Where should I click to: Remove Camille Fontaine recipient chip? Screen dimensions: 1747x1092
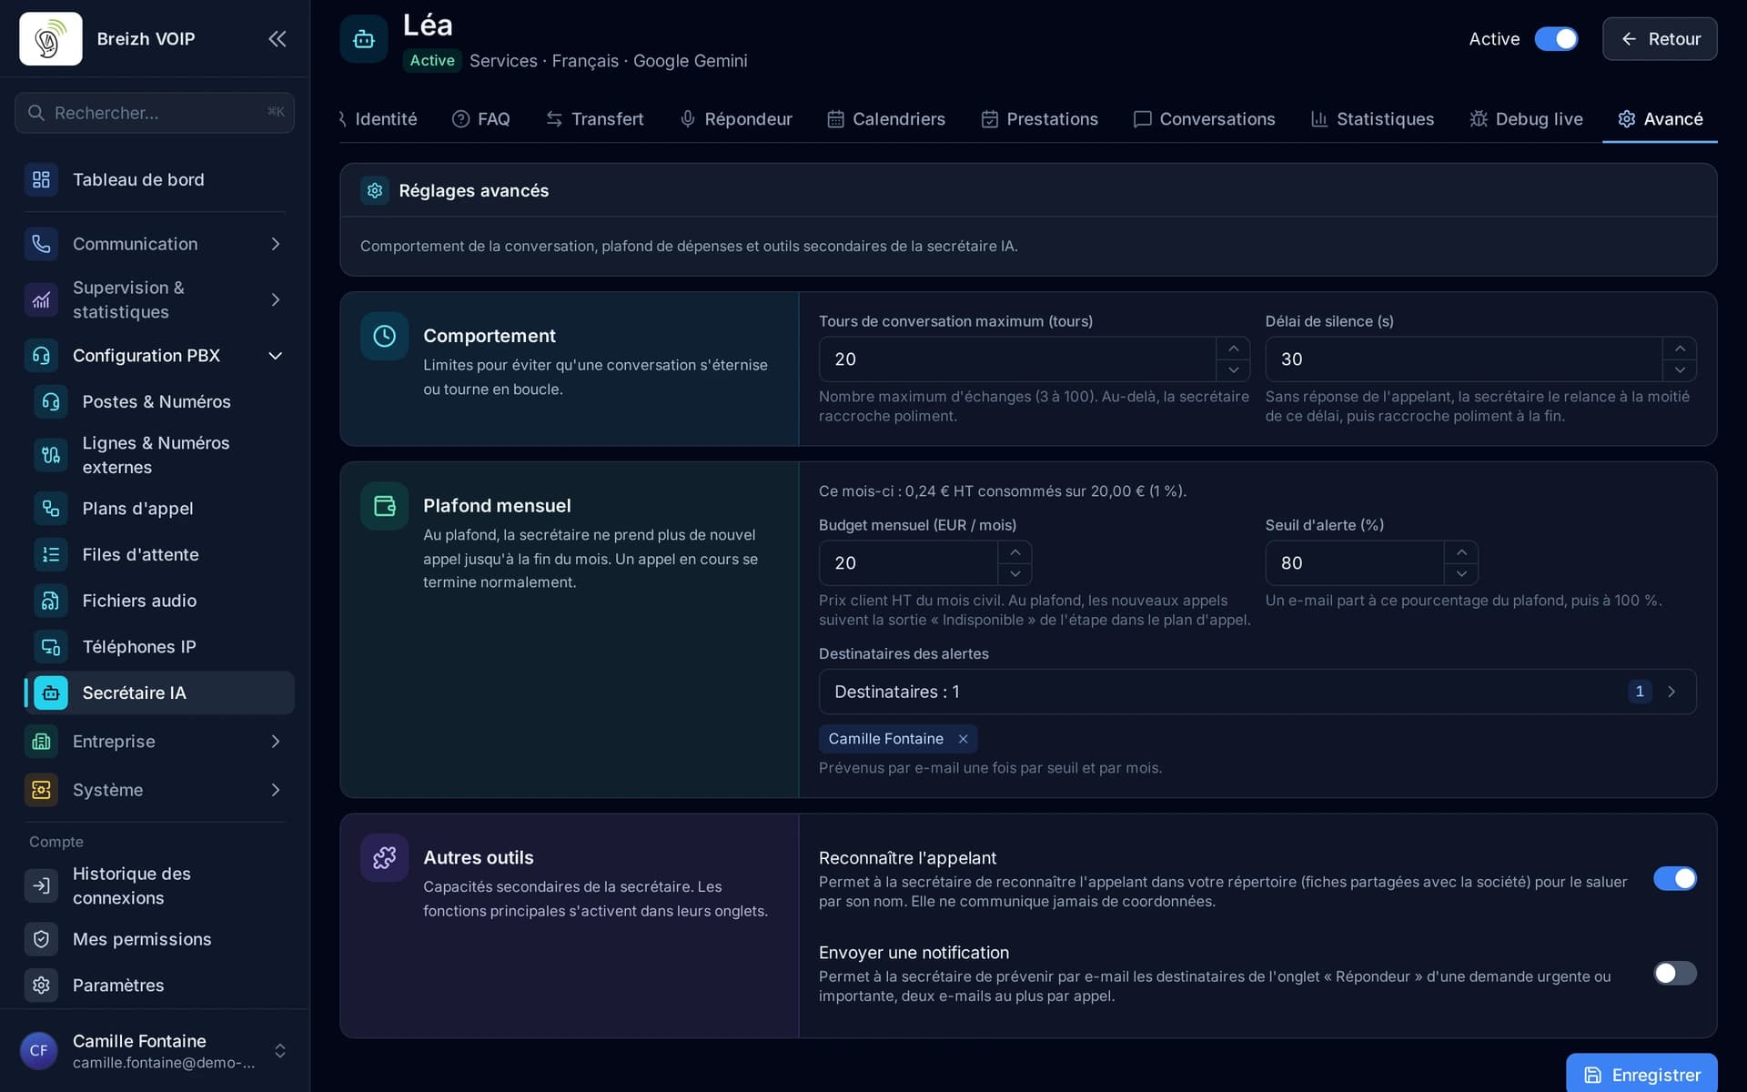pyautogui.click(x=963, y=739)
